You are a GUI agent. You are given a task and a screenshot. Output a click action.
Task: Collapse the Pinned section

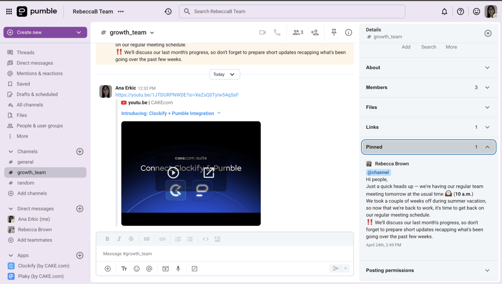point(487,147)
